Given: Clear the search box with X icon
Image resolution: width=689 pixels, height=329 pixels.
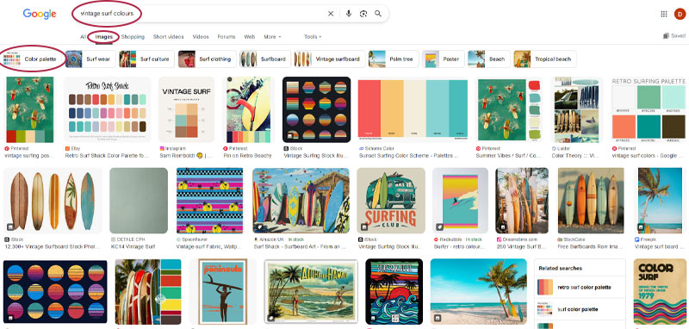Looking at the screenshot, I should point(331,14).
